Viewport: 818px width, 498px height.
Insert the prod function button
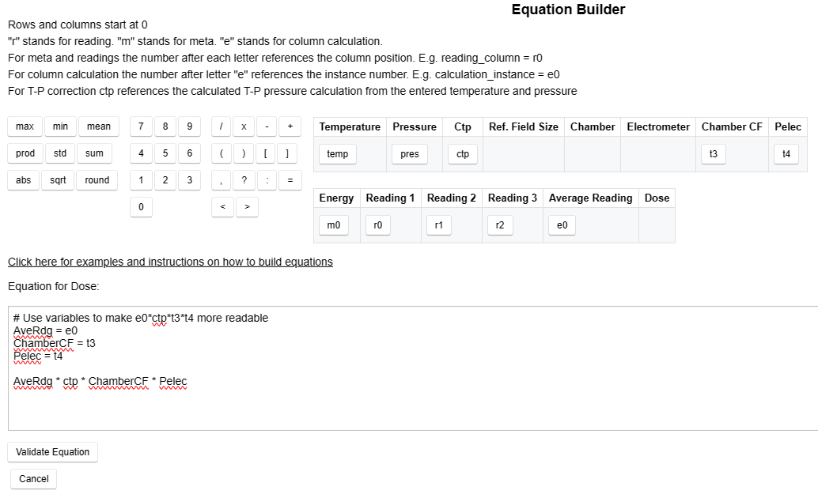pos(23,153)
